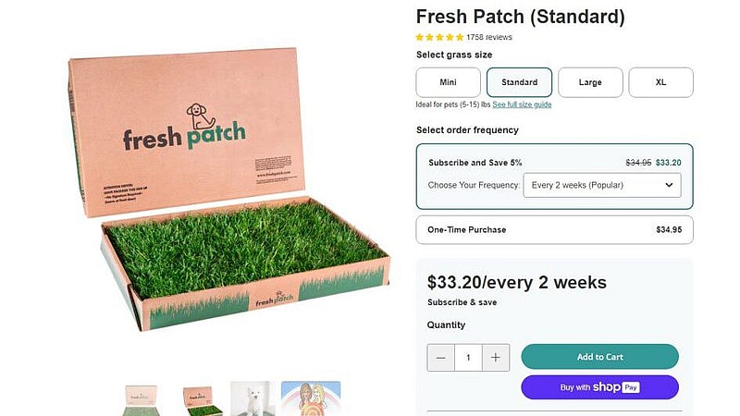
Task: Select the Mini grass size
Action: [x=449, y=82]
